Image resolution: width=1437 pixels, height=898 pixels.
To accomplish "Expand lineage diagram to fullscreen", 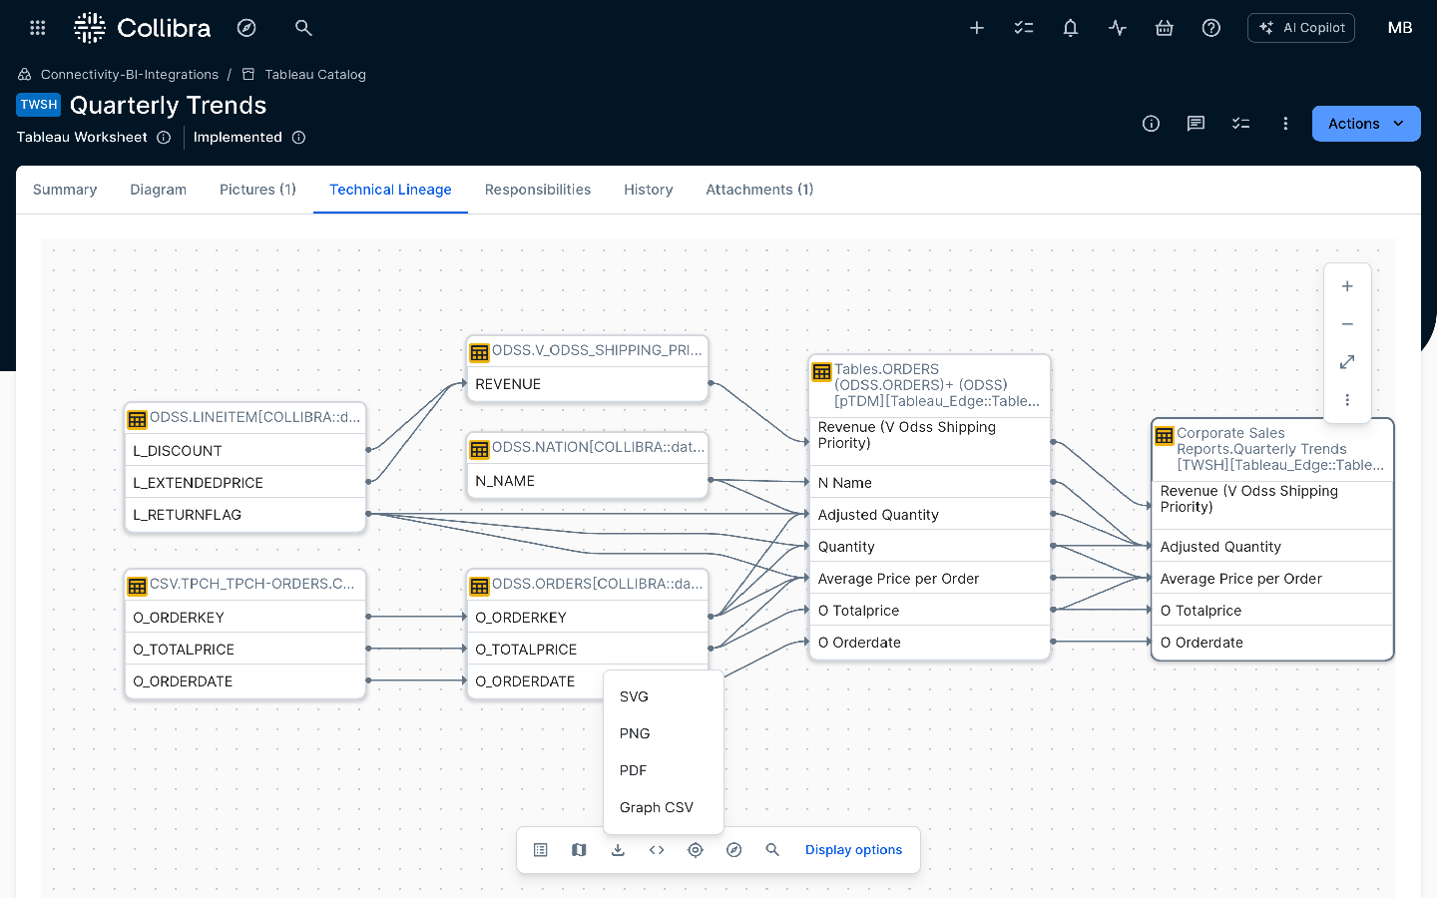I will point(1347,362).
